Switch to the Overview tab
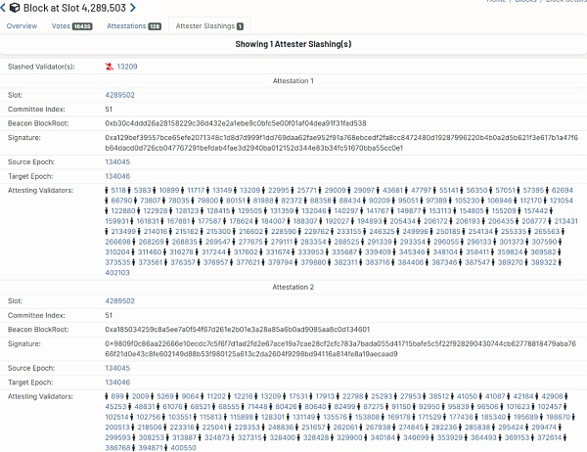 (x=22, y=25)
